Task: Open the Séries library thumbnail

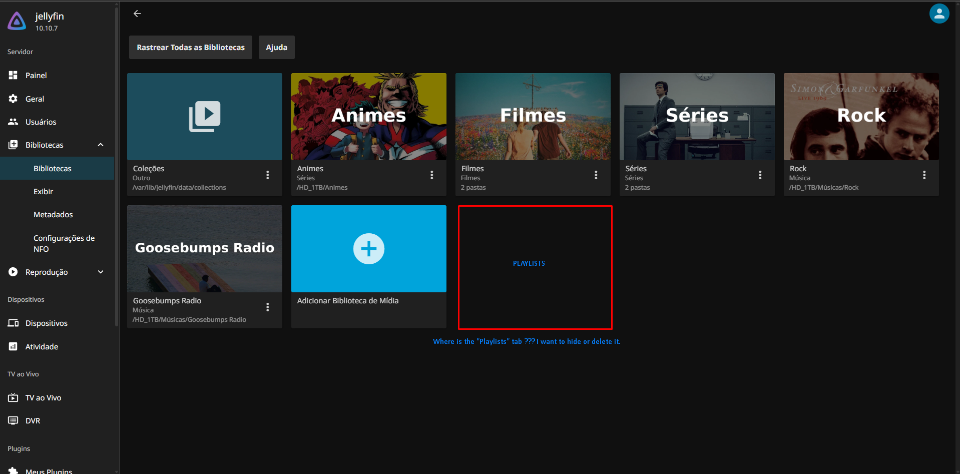Action: click(x=697, y=117)
